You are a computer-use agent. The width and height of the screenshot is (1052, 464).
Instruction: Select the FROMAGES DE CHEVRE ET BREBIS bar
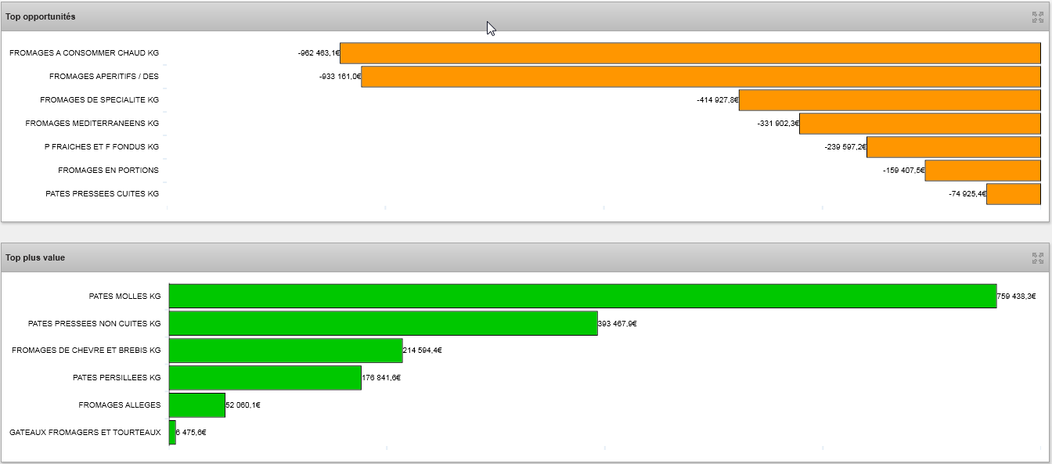click(286, 351)
